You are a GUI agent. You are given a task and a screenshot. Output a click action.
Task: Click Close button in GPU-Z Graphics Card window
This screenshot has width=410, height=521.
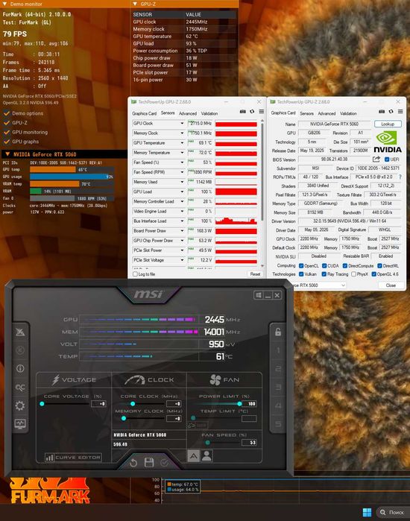[391, 285]
